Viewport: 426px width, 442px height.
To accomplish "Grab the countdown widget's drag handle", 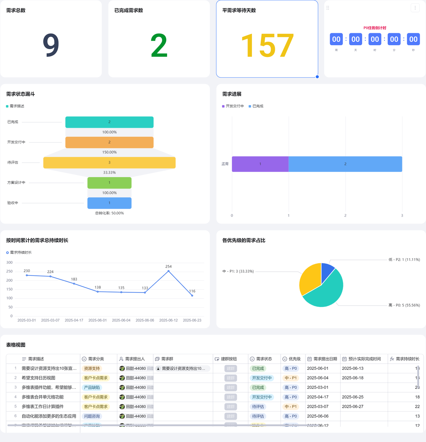I will 328,8.
